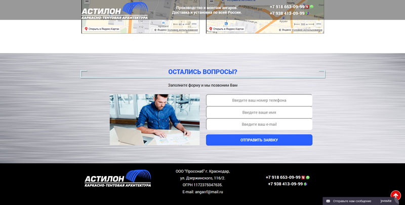Click the 'ул. Дзержинского, 116/2.' address line
The image size is (405, 205).
[202, 178]
